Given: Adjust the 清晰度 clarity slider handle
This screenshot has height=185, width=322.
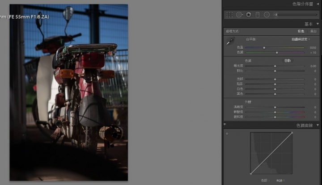Looking at the screenshot, I should 275,107.
